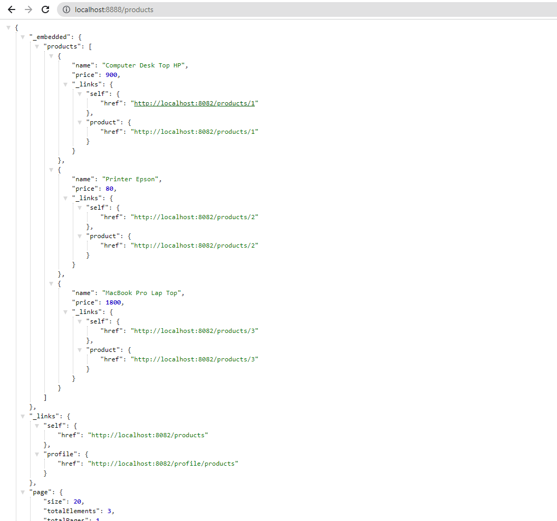Collapse the second product entry object
The image size is (557, 521).
(x=51, y=170)
